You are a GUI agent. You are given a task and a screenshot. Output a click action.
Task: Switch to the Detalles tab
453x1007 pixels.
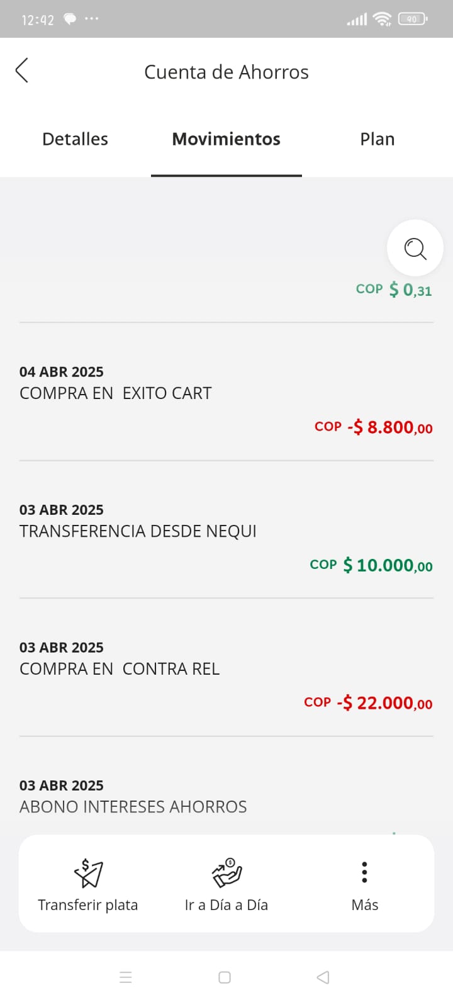(x=75, y=139)
